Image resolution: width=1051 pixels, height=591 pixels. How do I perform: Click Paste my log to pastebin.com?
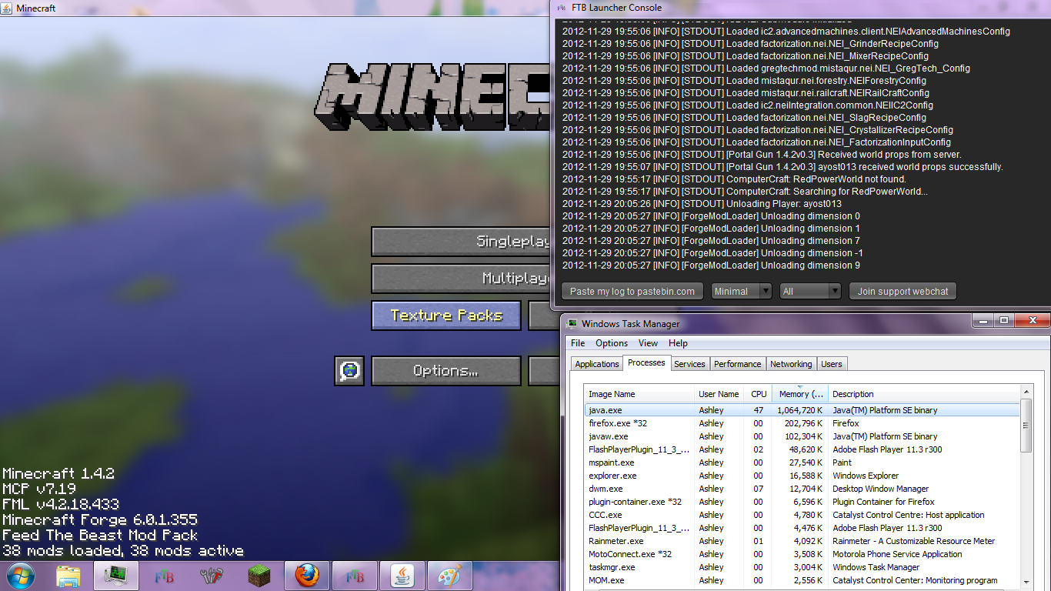point(632,292)
